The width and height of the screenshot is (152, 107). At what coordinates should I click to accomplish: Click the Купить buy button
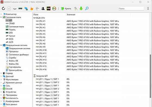[x=66, y=8]
